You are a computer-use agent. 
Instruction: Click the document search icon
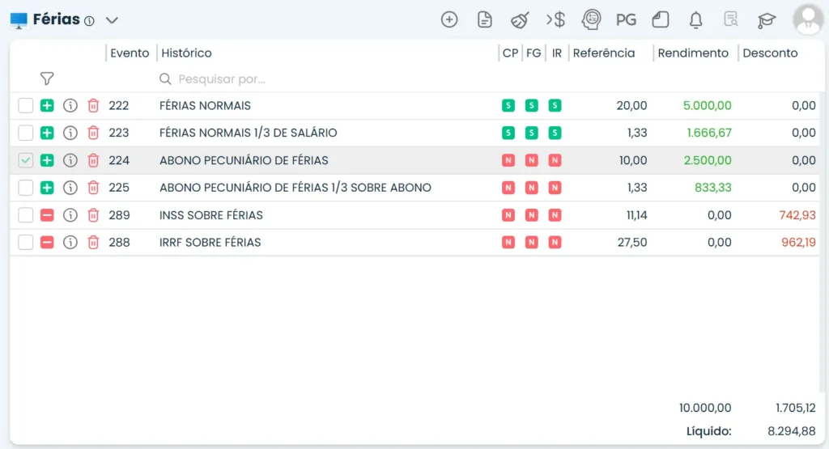(731, 20)
